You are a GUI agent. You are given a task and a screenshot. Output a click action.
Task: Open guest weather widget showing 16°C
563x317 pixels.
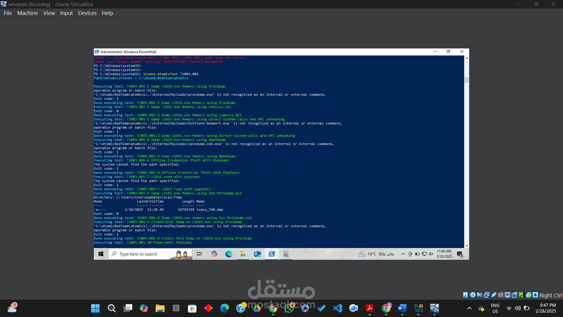(376, 254)
